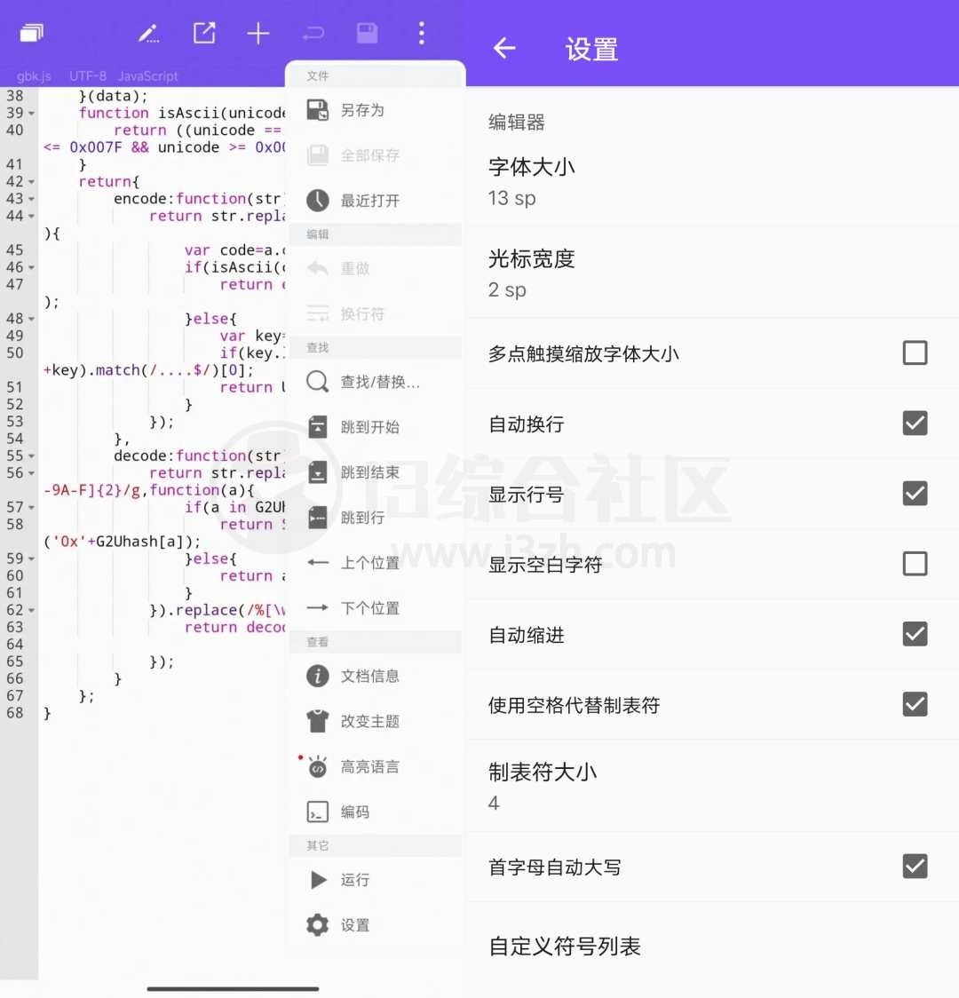Click 改变主题 shirt icon
The image size is (959, 998).
(318, 721)
